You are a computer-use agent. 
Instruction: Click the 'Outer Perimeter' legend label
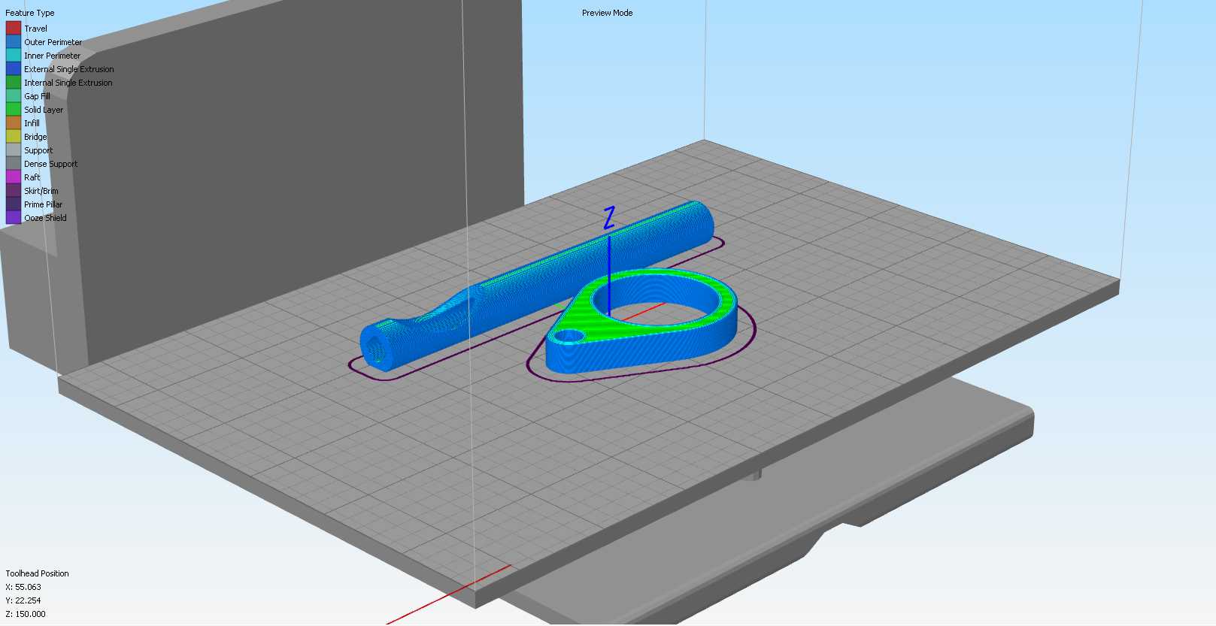53,42
